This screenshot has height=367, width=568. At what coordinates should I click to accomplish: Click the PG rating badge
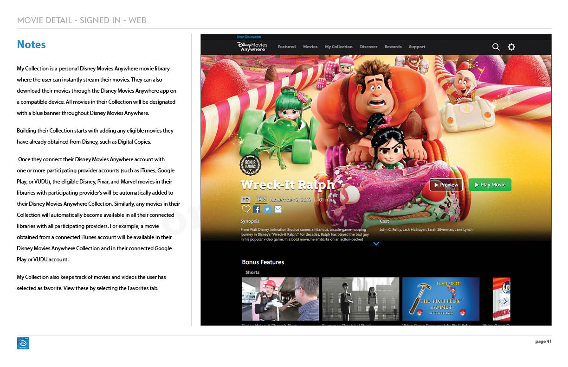tap(261, 200)
